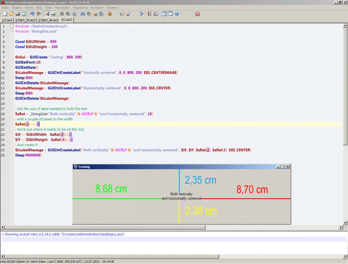The width and height of the screenshot is (348, 264).
Task: Click the red-white tool icon beside the pencil
Action: (x=128, y=14)
